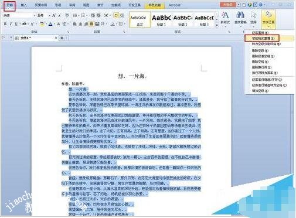
Task: Open the font size 五号 dropdown
Action: [x=50, y=15]
